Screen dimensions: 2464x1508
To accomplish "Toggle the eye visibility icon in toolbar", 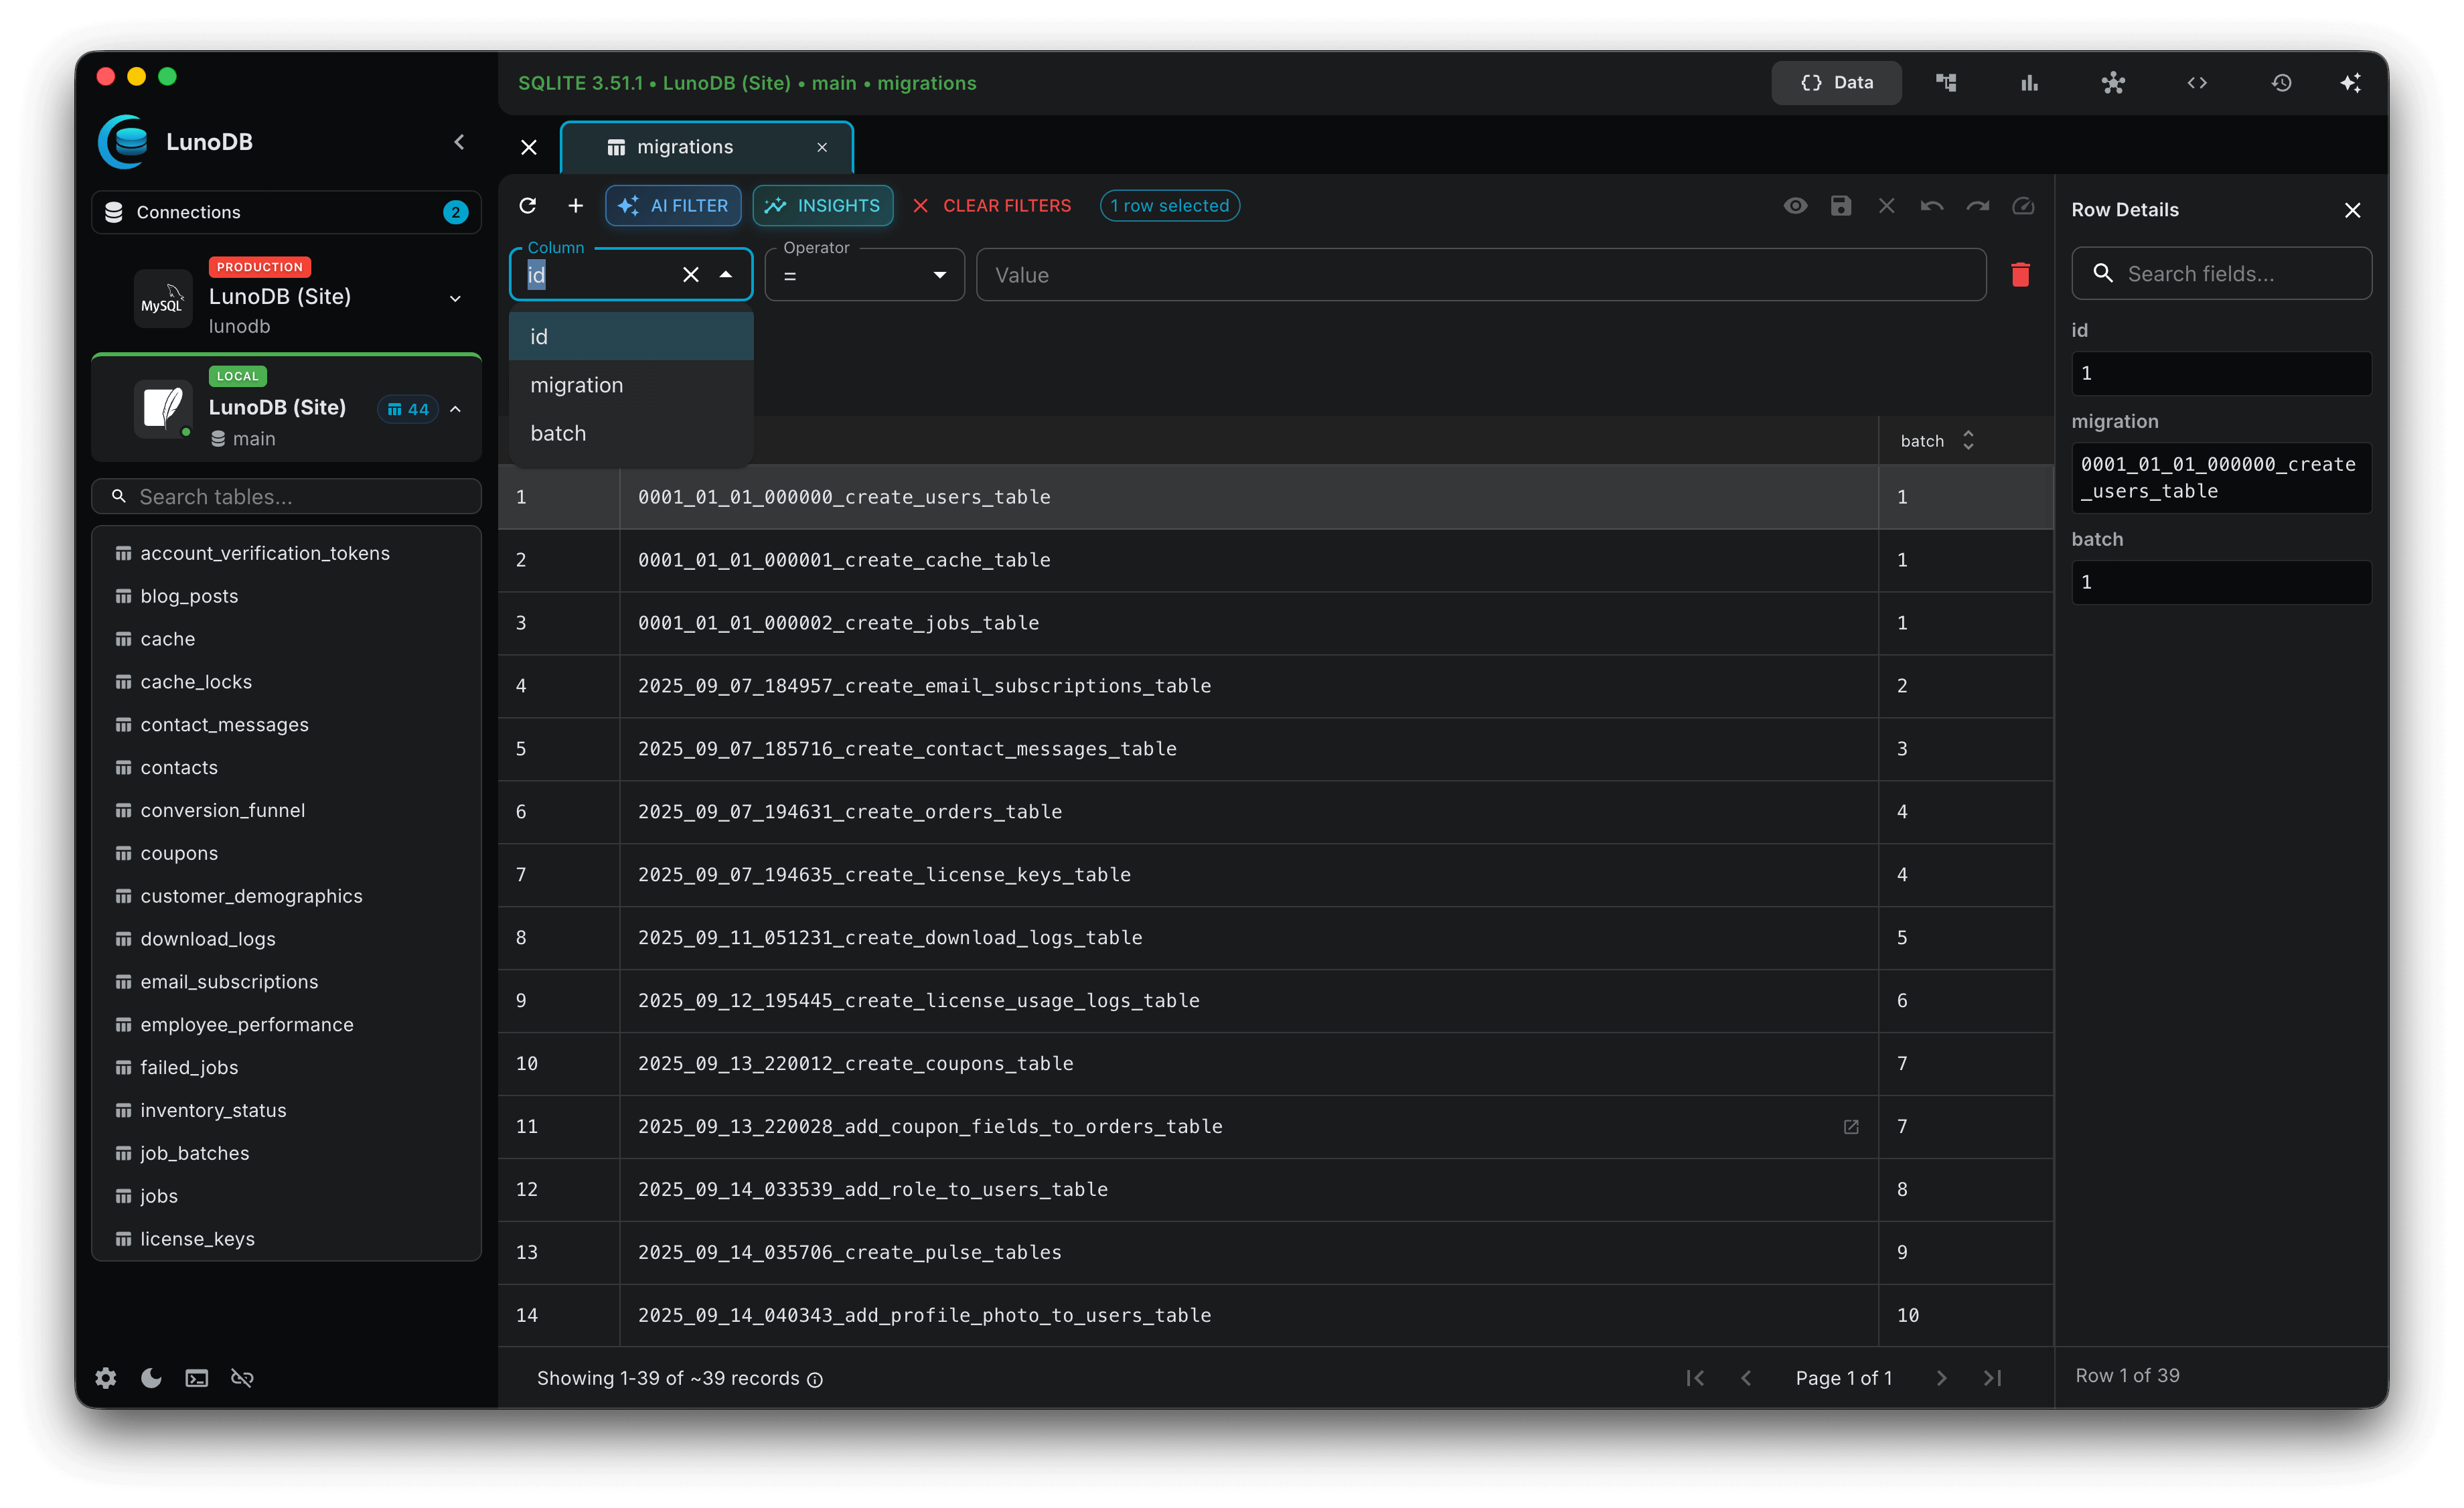I will (x=1795, y=205).
